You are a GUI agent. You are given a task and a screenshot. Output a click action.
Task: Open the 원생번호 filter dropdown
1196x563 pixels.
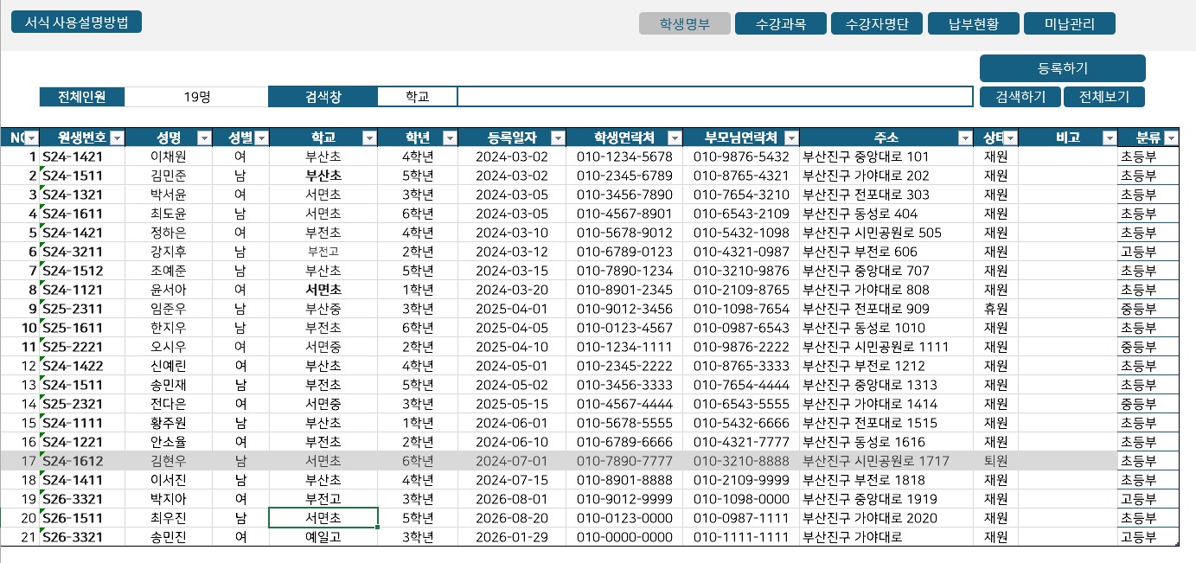pyautogui.click(x=117, y=138)
